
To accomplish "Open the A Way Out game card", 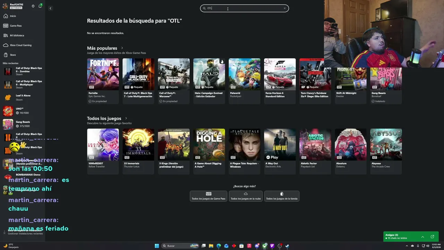I will coord(280,151).
